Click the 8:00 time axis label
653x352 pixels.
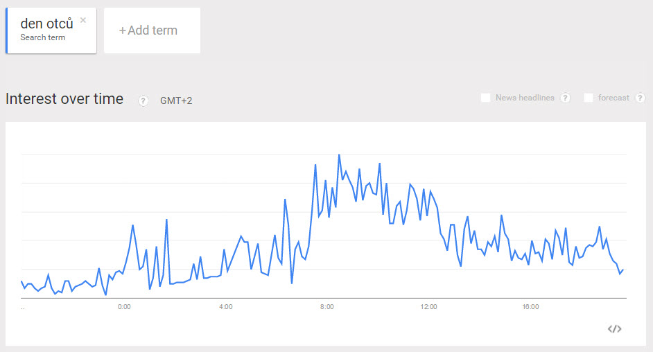(327, 307)
